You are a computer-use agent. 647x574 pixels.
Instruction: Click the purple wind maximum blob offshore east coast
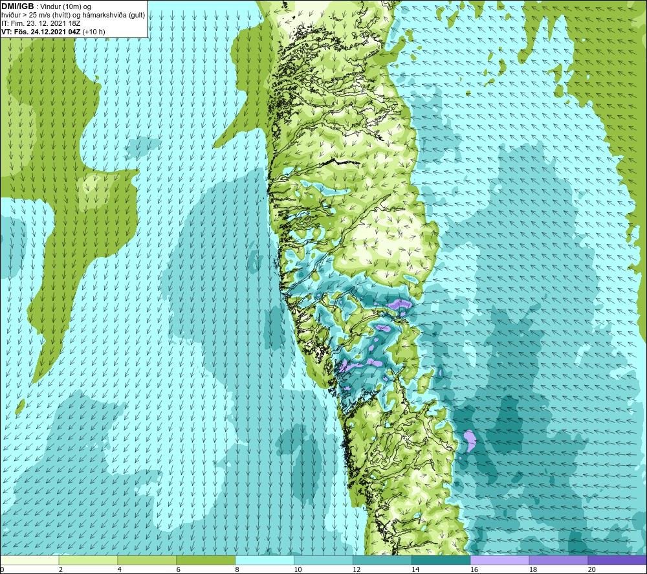coord(470,440)
